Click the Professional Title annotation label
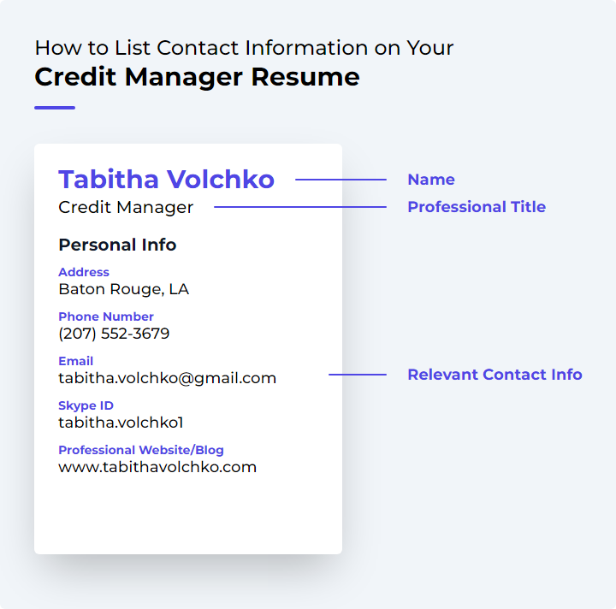The height and width of the screenshot is (609, 616). [477, 206]
